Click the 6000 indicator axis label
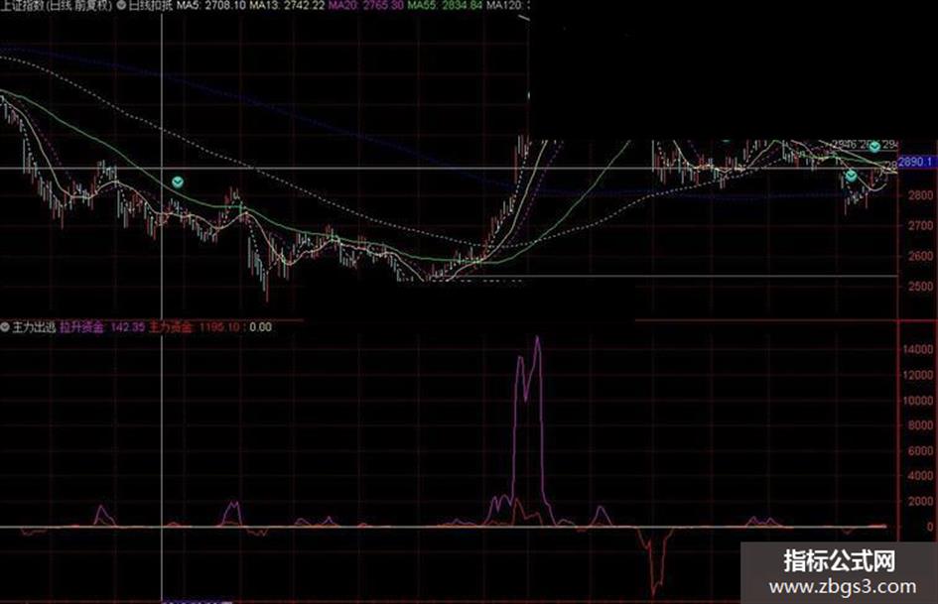The image size is (938, 604). (x=920, y=451)
